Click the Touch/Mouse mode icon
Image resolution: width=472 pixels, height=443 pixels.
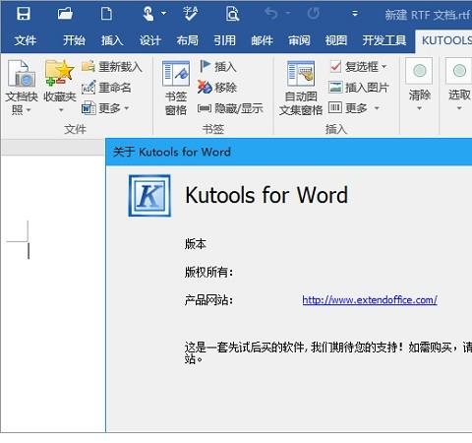148,14
